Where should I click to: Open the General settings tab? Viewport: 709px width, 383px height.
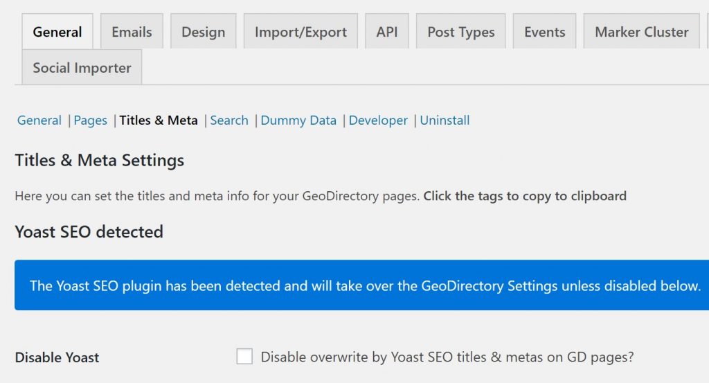click(x=57, y=32)
